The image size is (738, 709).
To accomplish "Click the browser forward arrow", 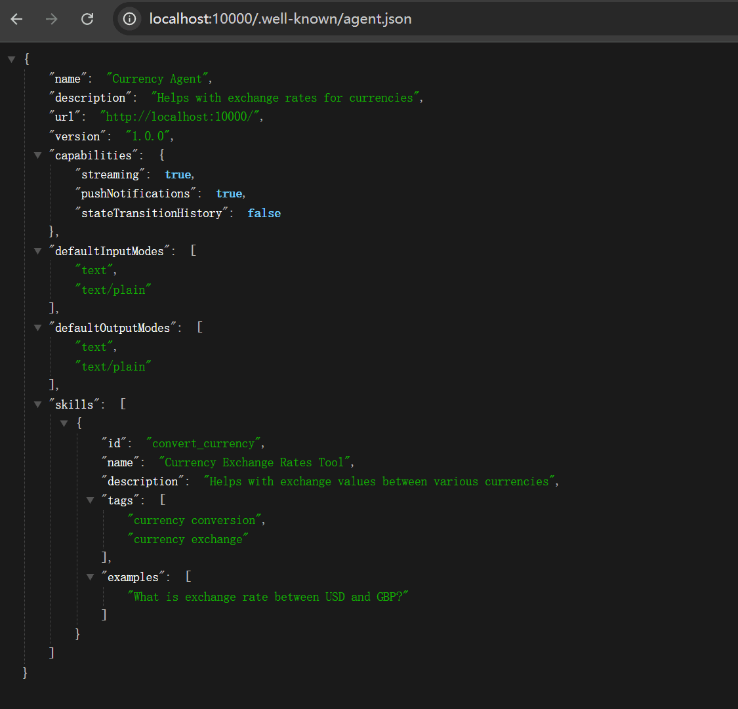I will 51,19.
